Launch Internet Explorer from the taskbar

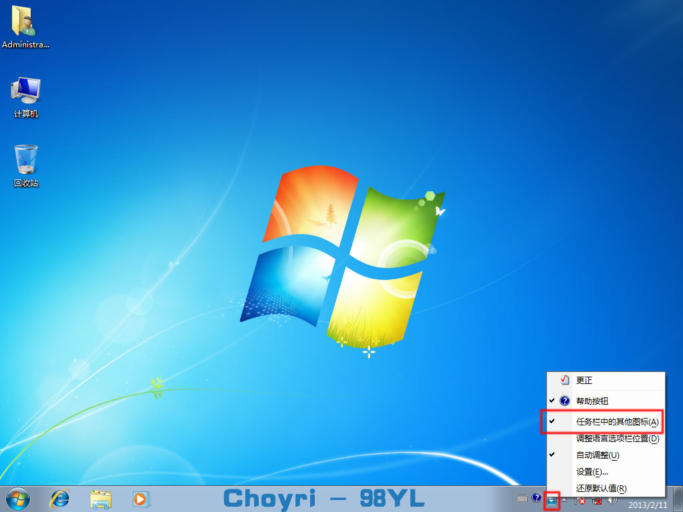(59, 499)
